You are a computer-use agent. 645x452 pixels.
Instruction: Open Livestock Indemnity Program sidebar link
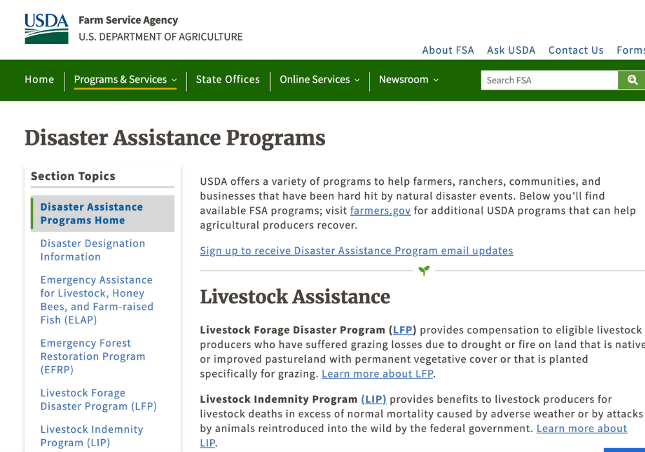(92, 436)
